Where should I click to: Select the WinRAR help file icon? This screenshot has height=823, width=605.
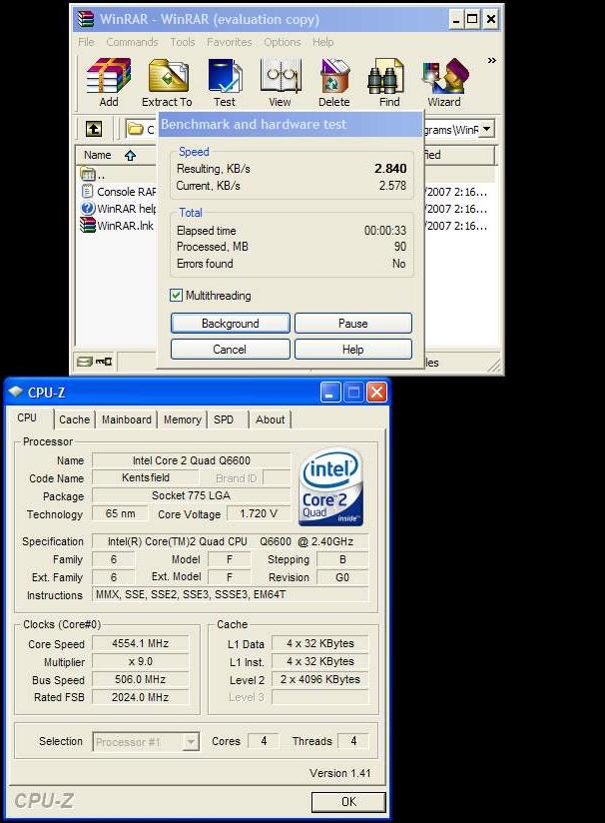click(88, 209)
